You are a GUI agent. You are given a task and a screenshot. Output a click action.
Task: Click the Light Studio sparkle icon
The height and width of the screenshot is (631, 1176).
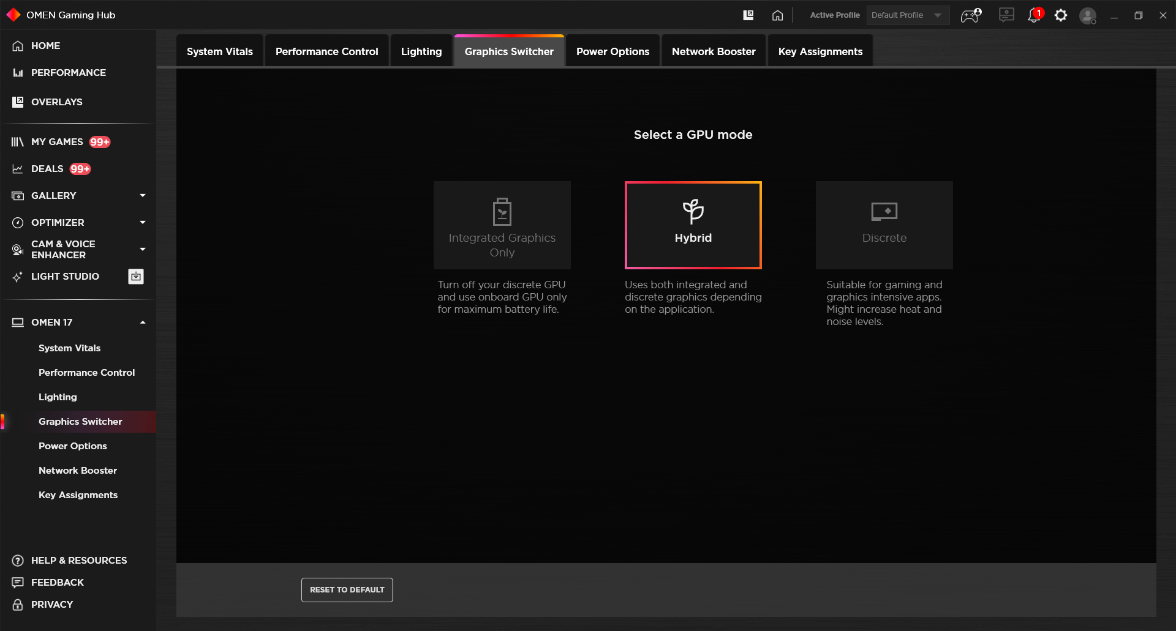[x=18, y=277]
